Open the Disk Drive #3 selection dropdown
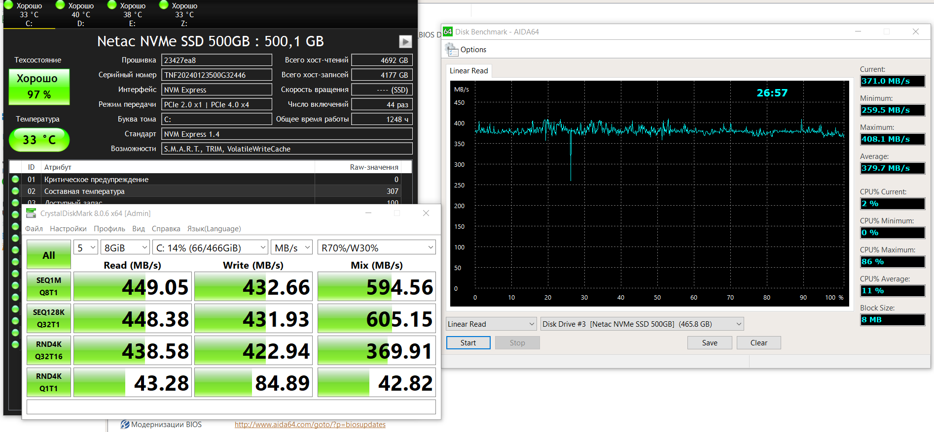The image size is (934, 432). (642, 324)
